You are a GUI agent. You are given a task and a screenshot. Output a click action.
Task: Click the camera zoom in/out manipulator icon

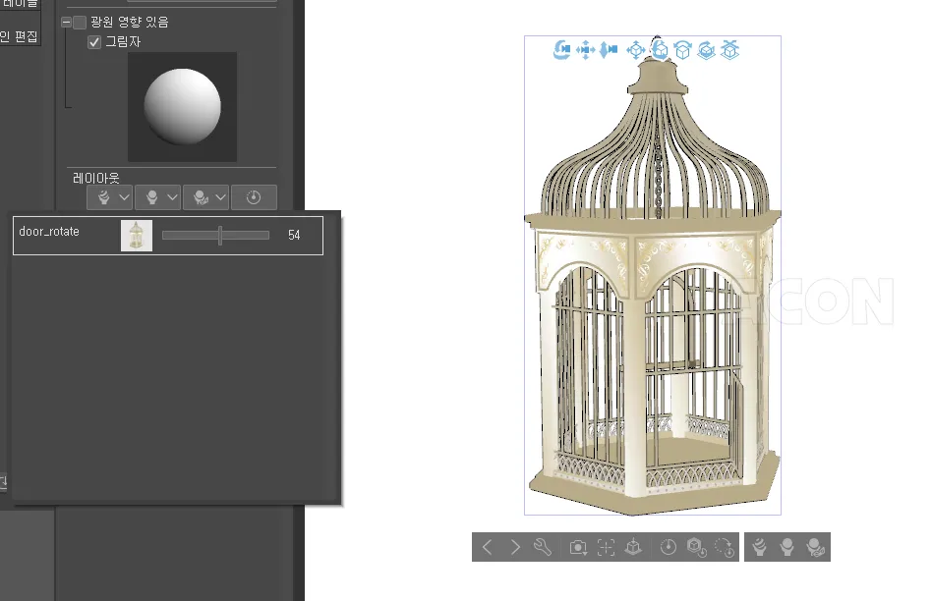609,50
